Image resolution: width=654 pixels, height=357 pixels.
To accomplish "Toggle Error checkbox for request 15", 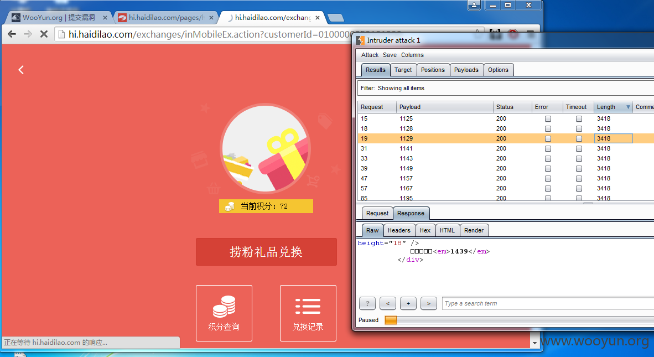I will tap(548, 119).
